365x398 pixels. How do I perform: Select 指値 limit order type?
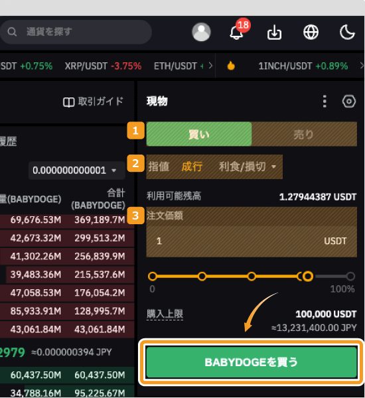(x=159, y=166)
